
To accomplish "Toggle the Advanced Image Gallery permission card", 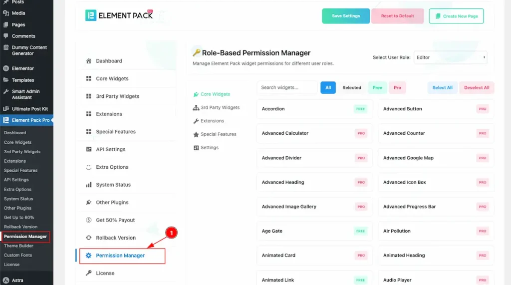I will pos(314,207).
